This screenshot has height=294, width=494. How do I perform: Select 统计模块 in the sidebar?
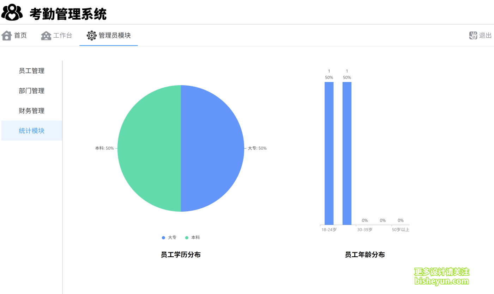pyautogui.click(x=32, y=131)
